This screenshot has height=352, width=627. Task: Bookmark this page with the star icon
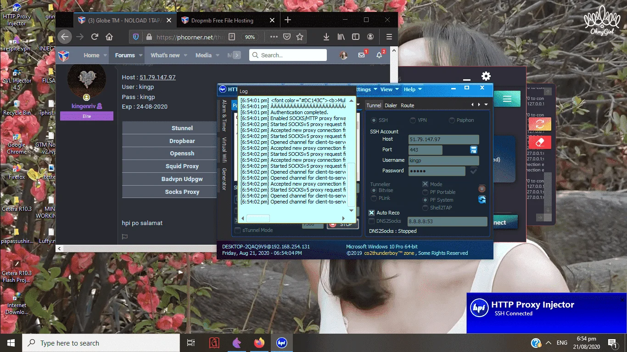pos(300,37)
